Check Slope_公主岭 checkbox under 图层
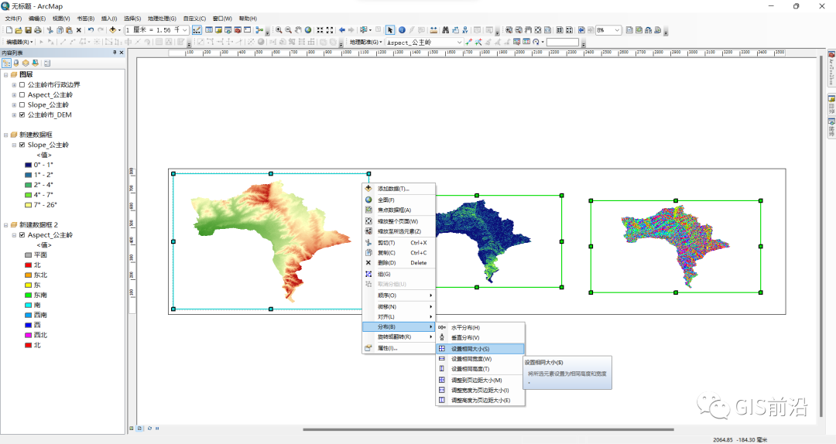The height and width of the screenshot is (444, 836). click(22, 105)
